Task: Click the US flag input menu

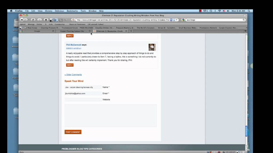Action: [x=224, y=11]
